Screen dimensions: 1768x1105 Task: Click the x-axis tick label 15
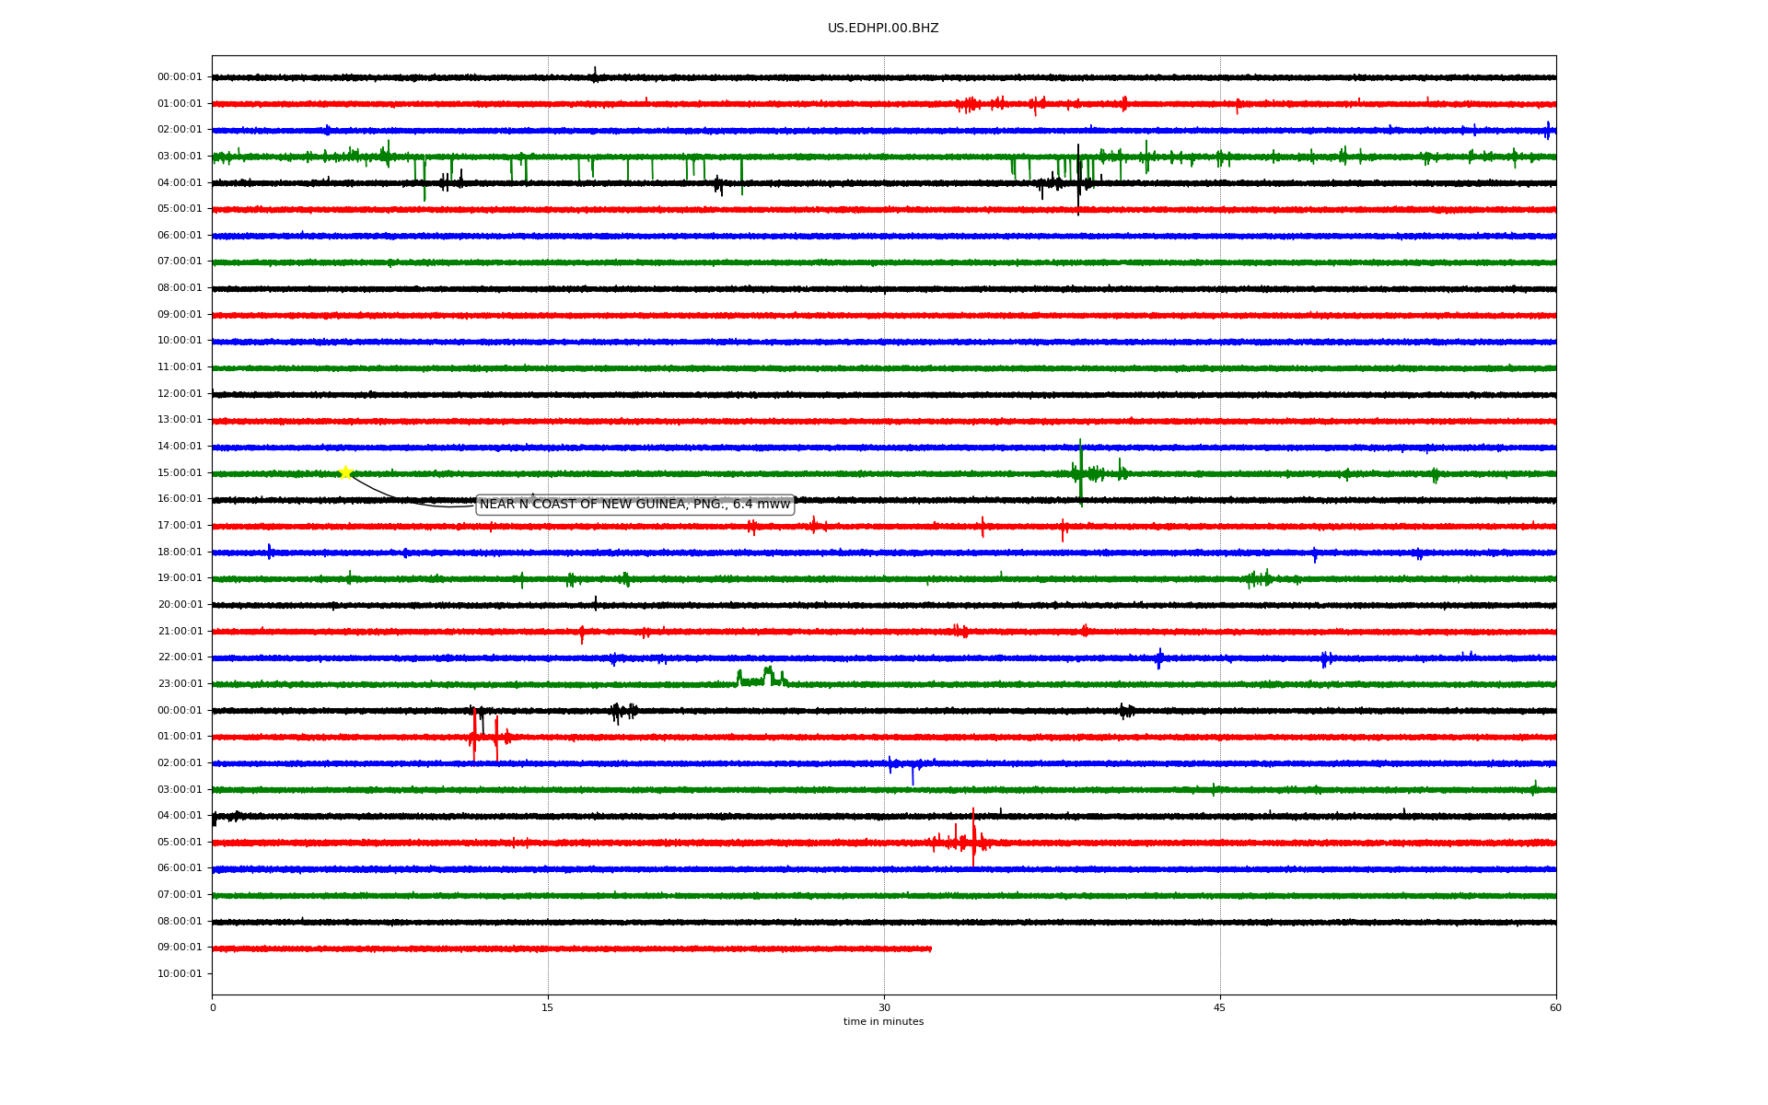[548, 1007]
